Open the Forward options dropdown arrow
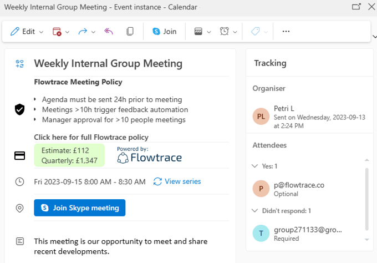This screenshot has width=377, height=263. [93, 32]
